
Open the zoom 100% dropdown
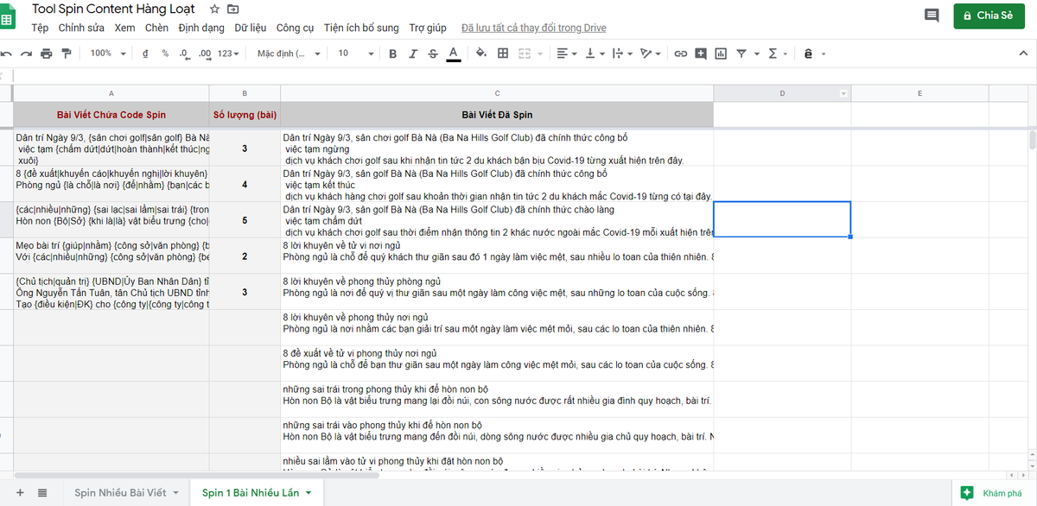coord(107,54)
